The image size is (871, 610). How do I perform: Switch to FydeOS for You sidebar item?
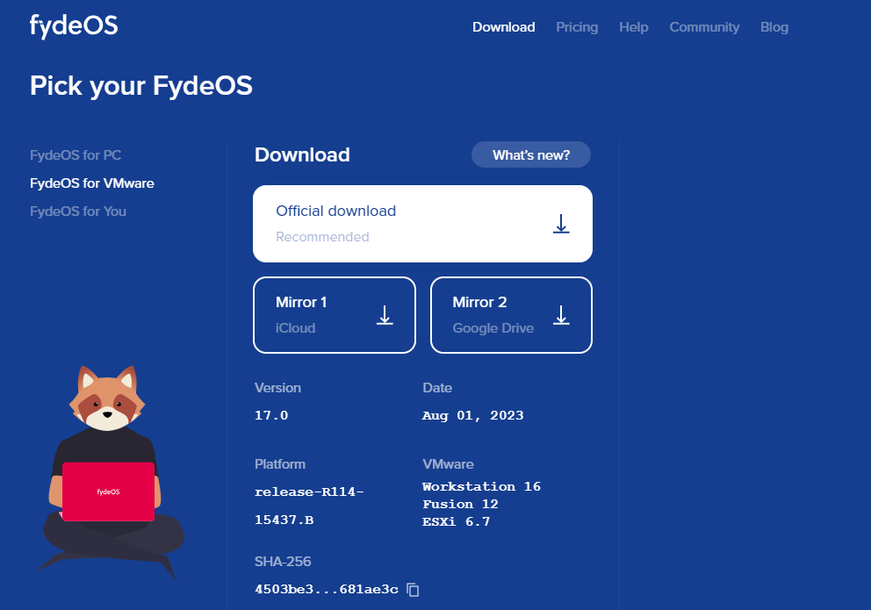click(x=78, y=212)
